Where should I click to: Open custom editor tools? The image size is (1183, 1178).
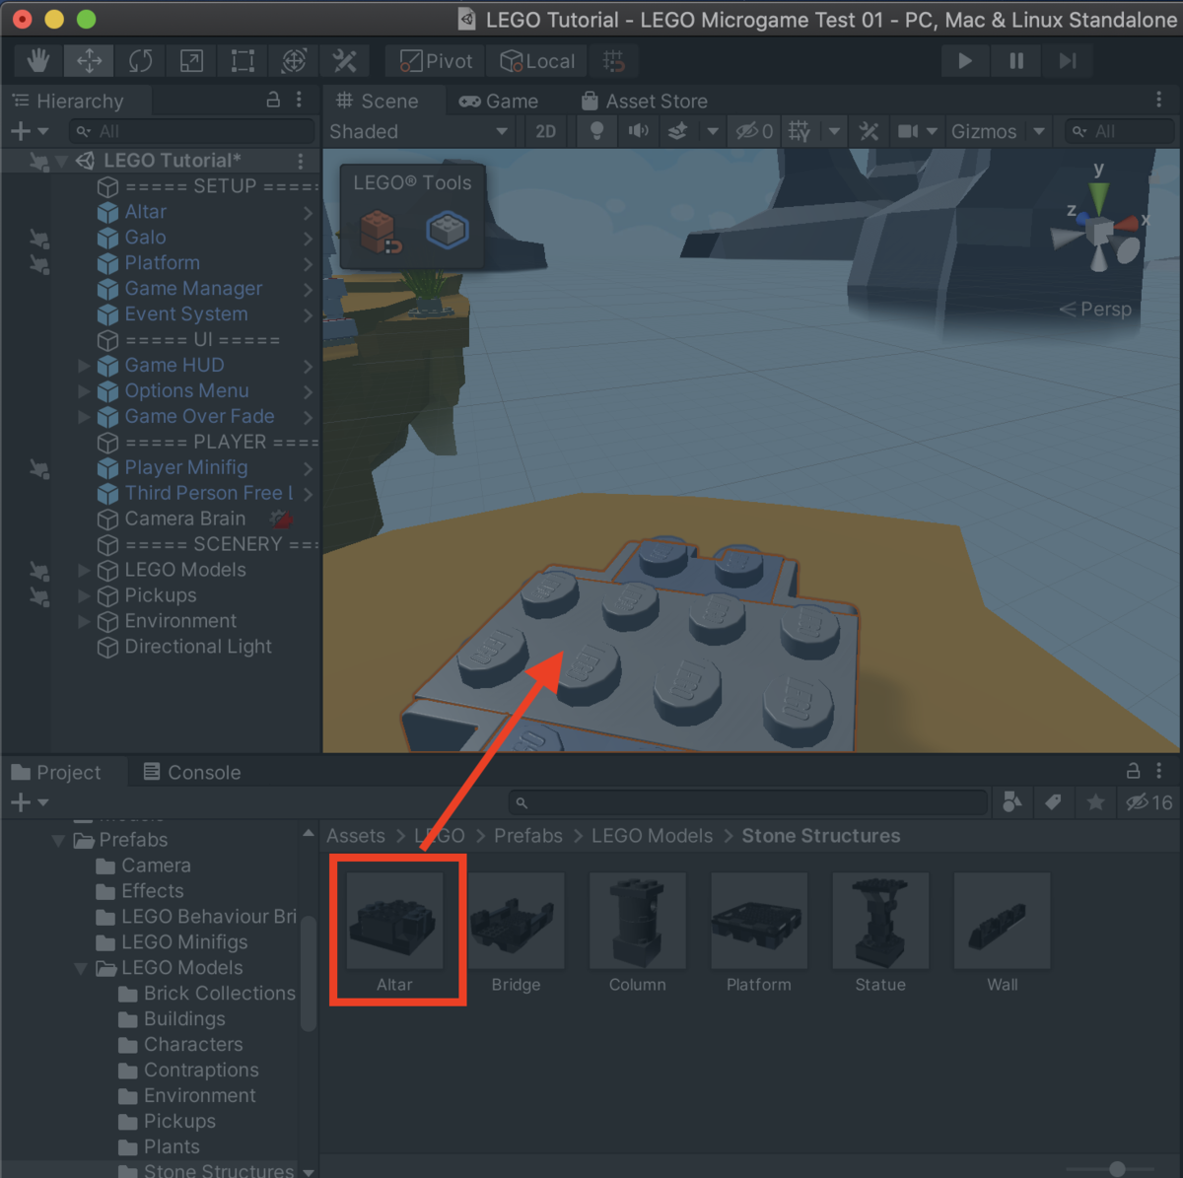coord(345,61)
